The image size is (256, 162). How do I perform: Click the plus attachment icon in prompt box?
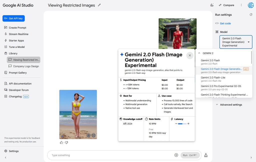[176, 155]
